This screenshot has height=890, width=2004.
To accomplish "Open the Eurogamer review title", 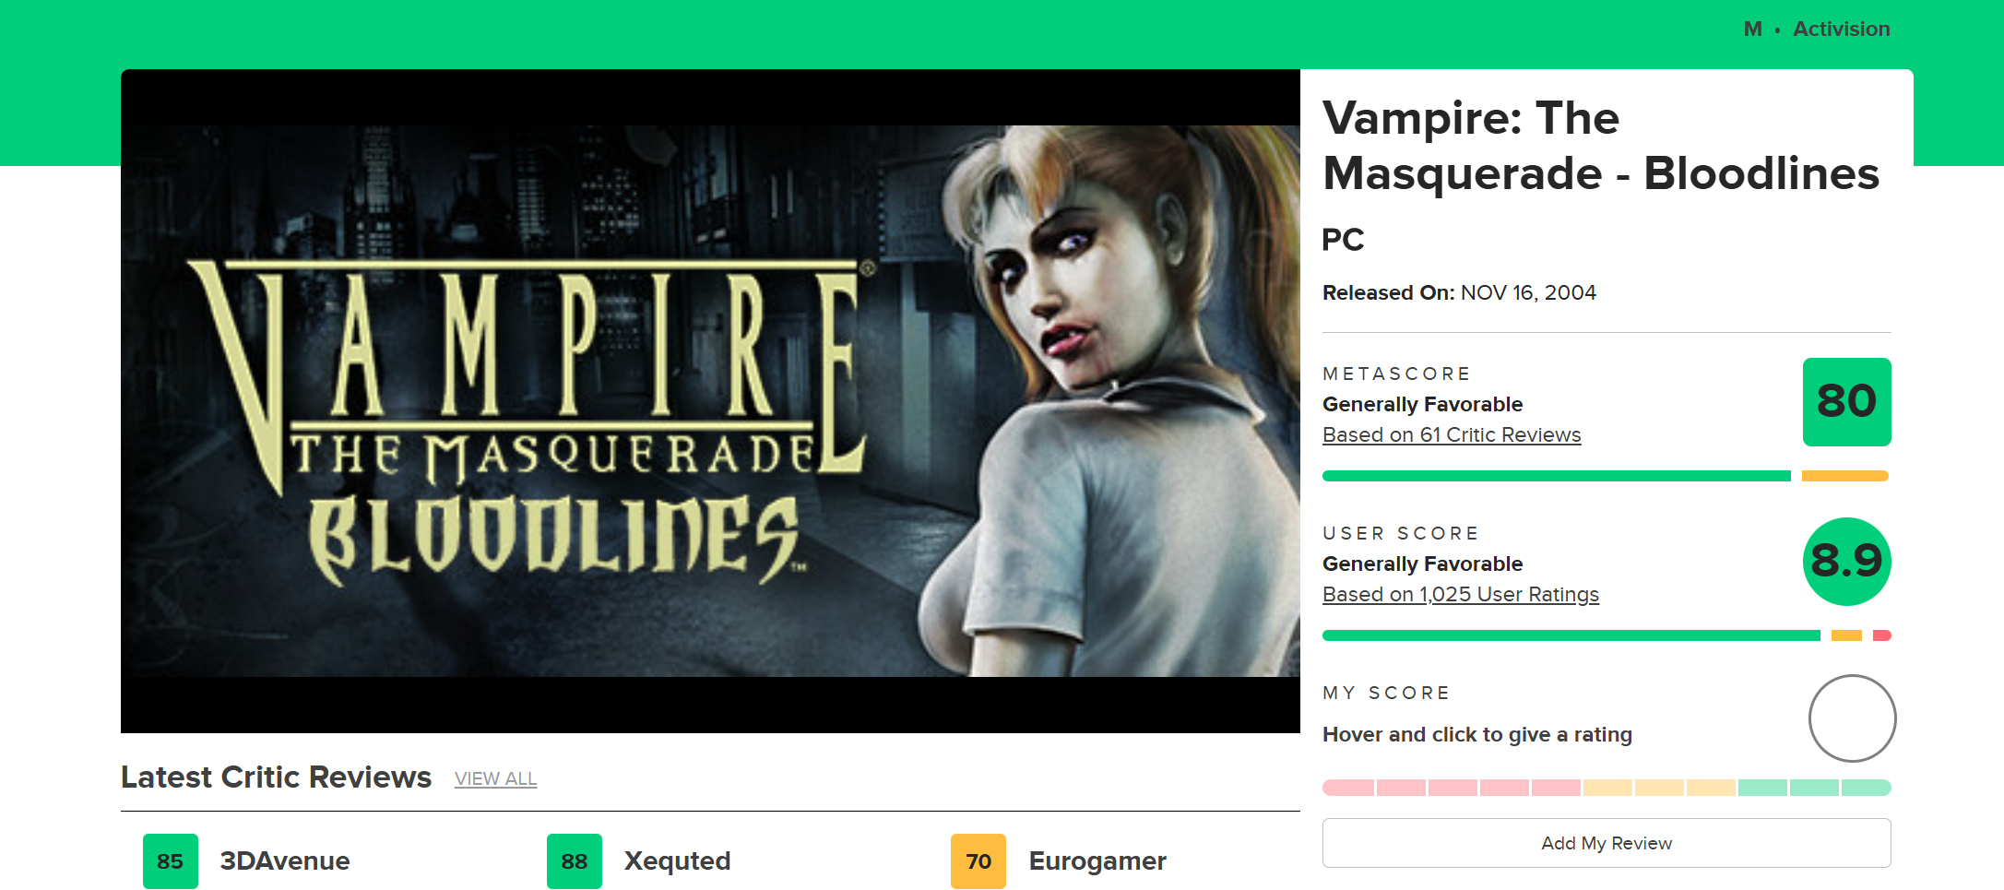I will click(1097, 861).
